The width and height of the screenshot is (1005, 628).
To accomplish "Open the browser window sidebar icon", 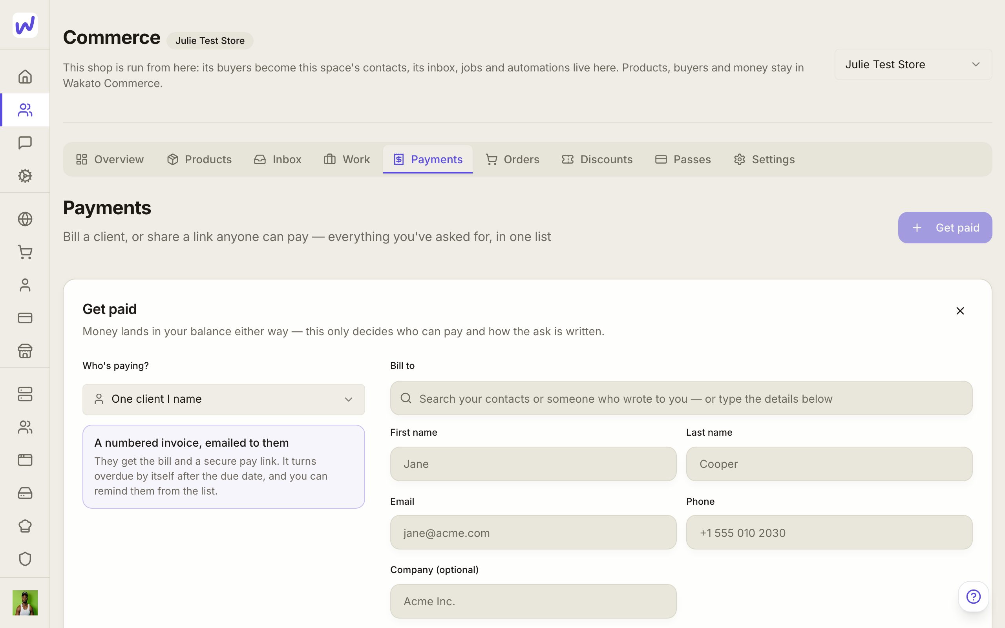I will pyautogui.click(x=25, y=460).
